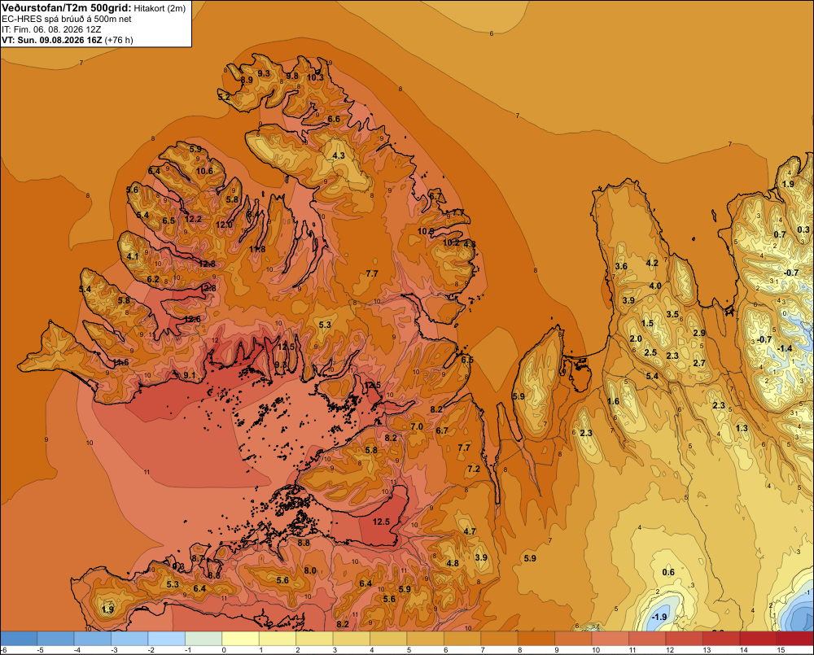Click the light blue -2 to -1 legend swatch
The image size is (814, 655).
[x=167, y=639]
